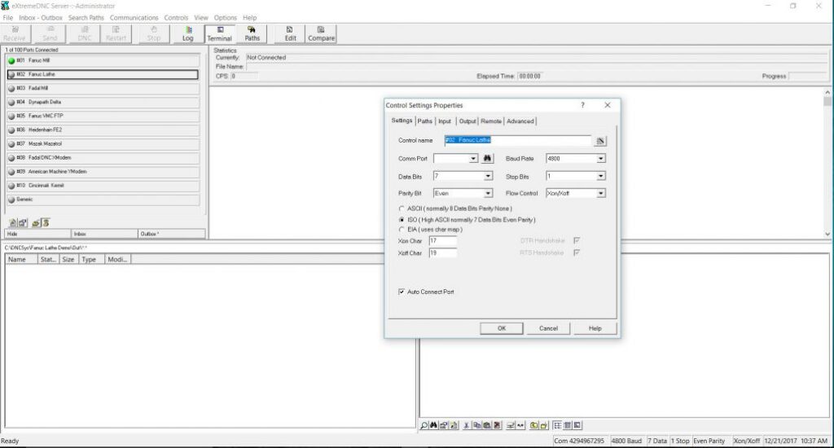Select EIA char map radio button
Image resolution: width=834 pixels, height=448 pixels.
click(x=402, y=230)
